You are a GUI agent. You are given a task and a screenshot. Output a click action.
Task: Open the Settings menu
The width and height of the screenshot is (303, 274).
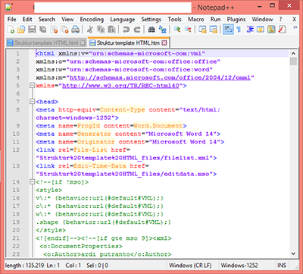click(x=151, y=19)
